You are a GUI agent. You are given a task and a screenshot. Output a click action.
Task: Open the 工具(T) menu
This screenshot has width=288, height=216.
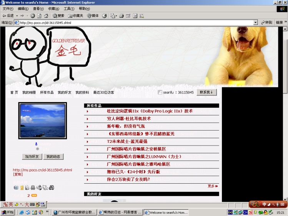point(69,8)
